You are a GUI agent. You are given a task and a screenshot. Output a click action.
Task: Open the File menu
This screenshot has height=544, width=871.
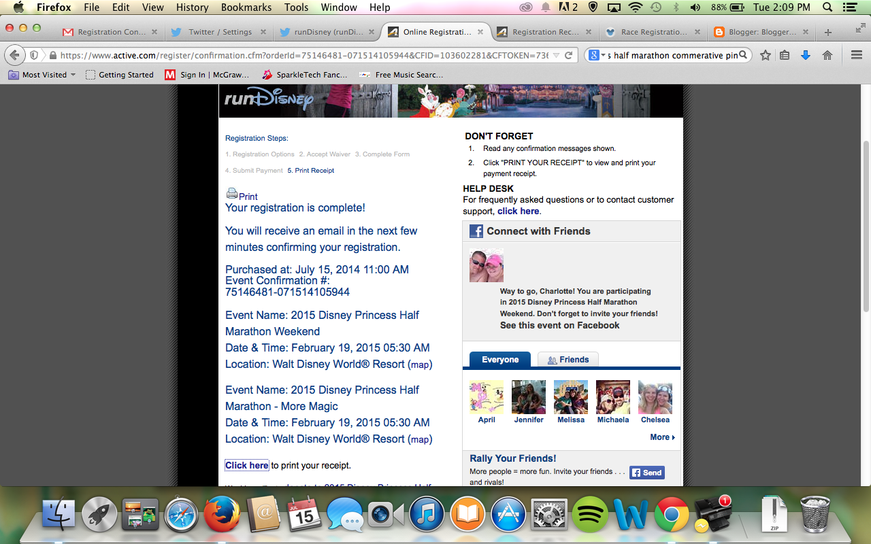pos(91,7)
